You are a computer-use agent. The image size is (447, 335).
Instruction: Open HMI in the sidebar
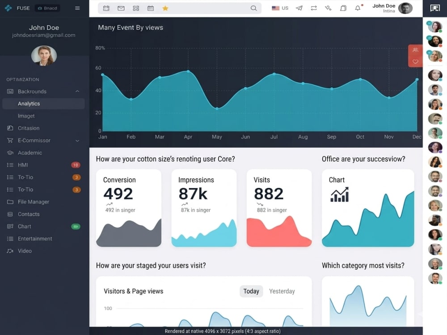(44, 165)
